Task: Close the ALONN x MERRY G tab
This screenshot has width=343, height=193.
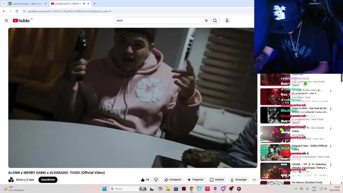Action: pos(88,3)
